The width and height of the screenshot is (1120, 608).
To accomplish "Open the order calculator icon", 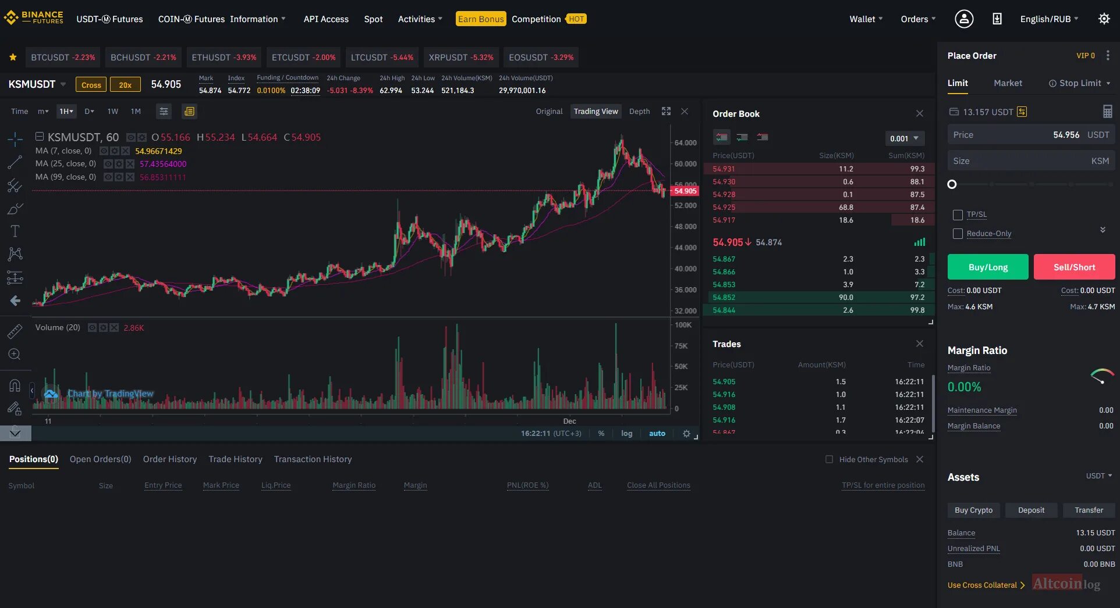I will 1107,111.
